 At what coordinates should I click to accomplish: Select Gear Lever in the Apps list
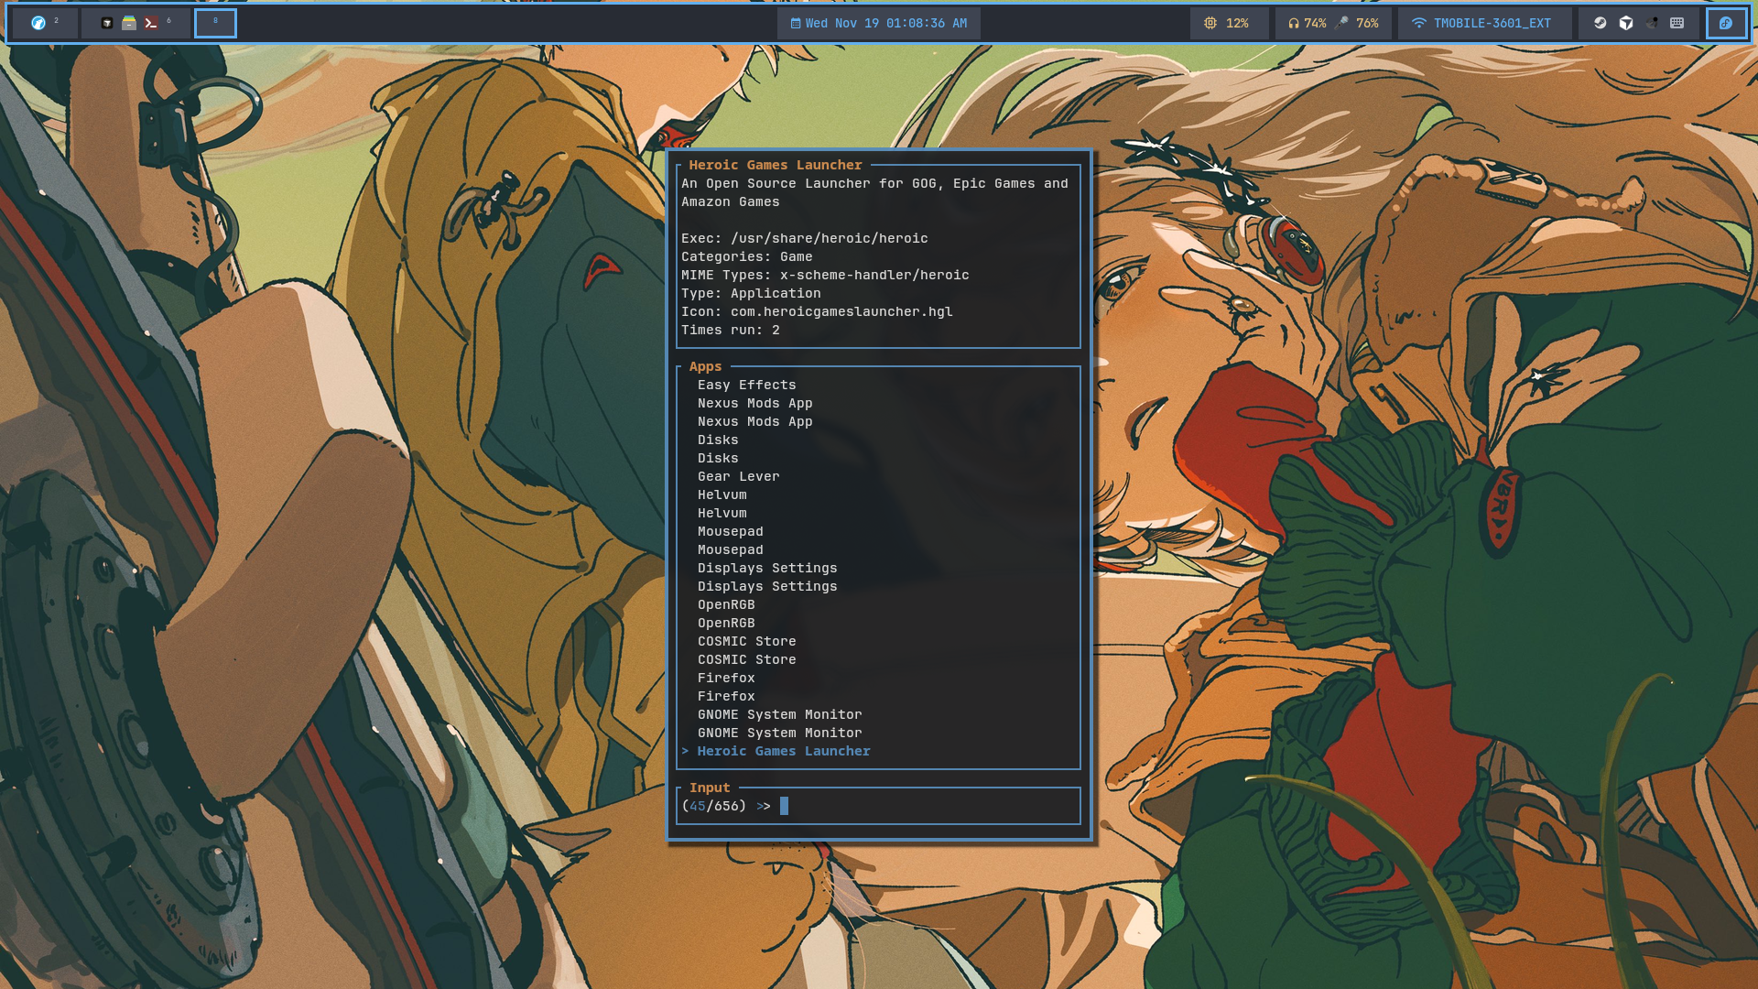coord(738,477)
